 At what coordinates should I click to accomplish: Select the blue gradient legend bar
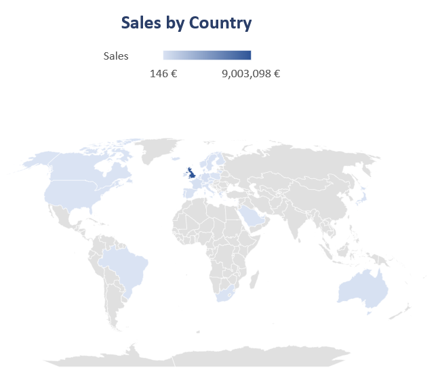point(207,56)
